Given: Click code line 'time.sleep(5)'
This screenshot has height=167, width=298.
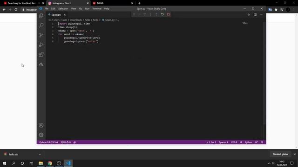Looking at the screenshot, I should pos(68,27).
